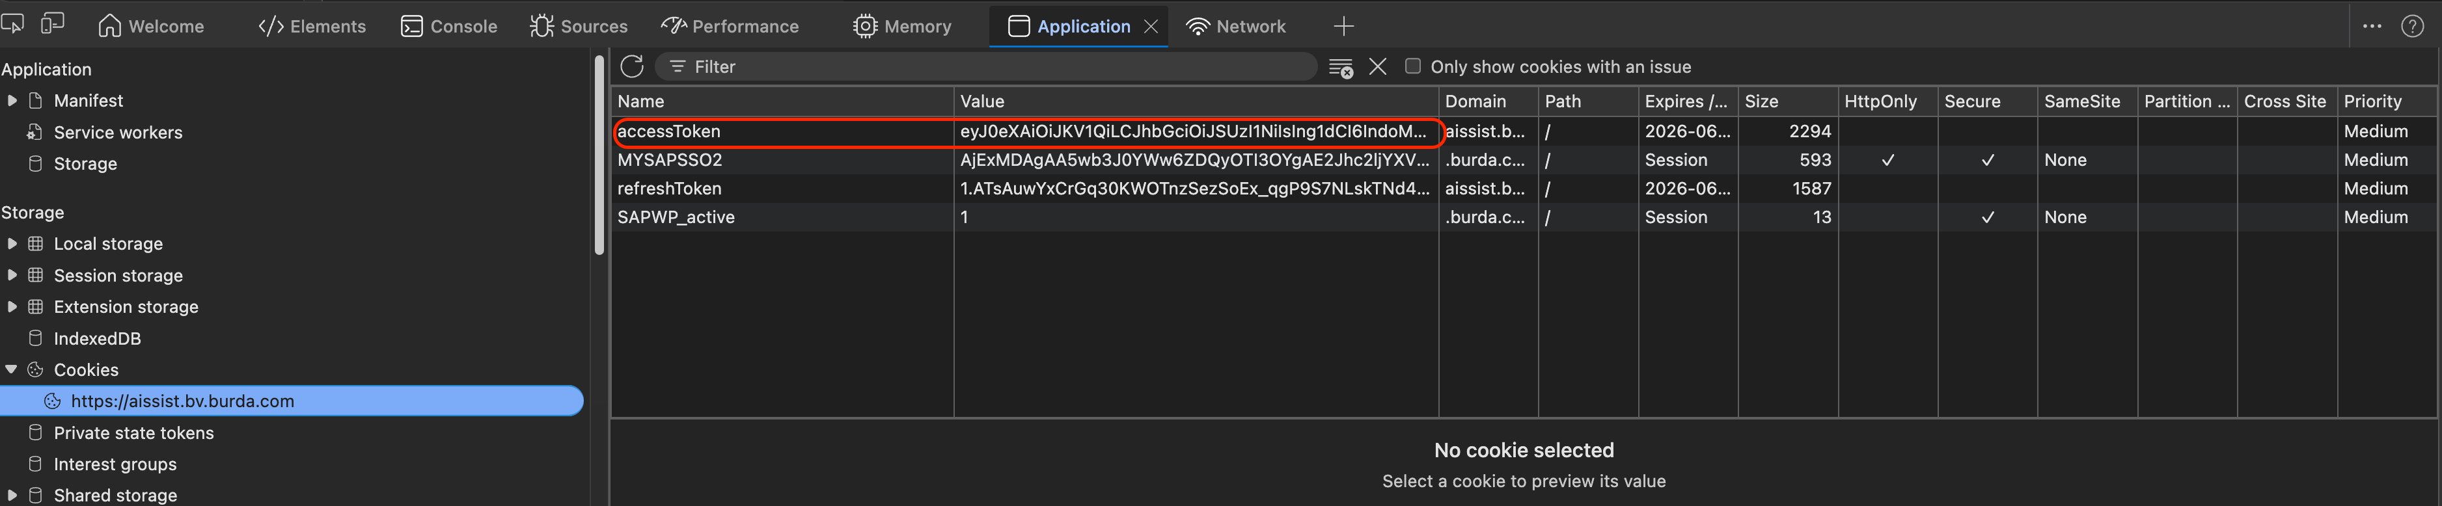Sort by the SameSite column header
The height and width of the screenshot is (506, 2442).
click(2087, 101)
